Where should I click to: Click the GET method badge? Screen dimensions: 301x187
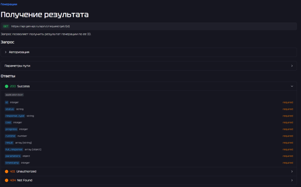pos(6,26)
